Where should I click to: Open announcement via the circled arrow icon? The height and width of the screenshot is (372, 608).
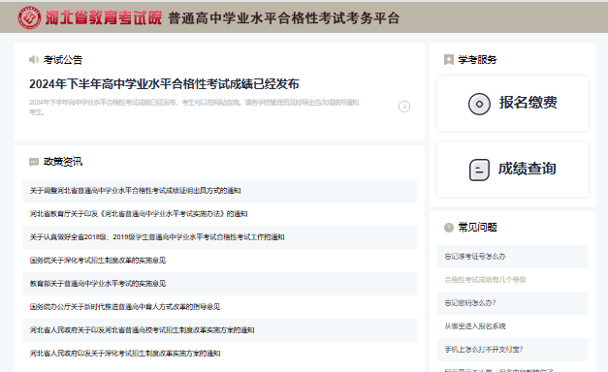coord(404,107)
